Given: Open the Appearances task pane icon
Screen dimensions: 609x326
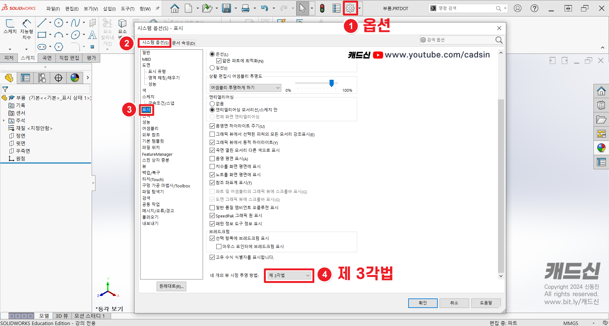Looking at the screenshot, I should click(x=601, y=147).
